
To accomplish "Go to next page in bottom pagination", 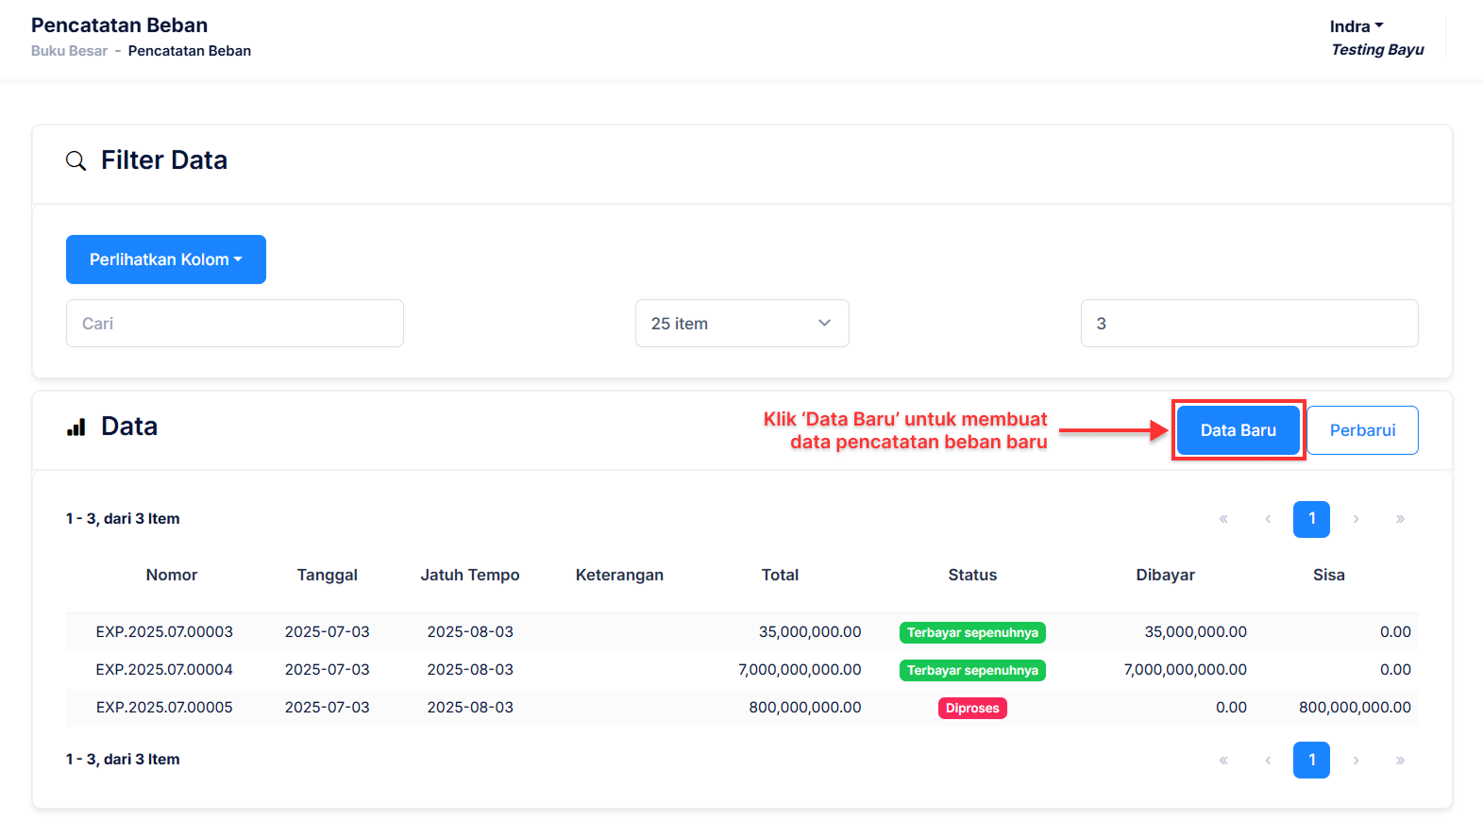I will point(1356,761).
